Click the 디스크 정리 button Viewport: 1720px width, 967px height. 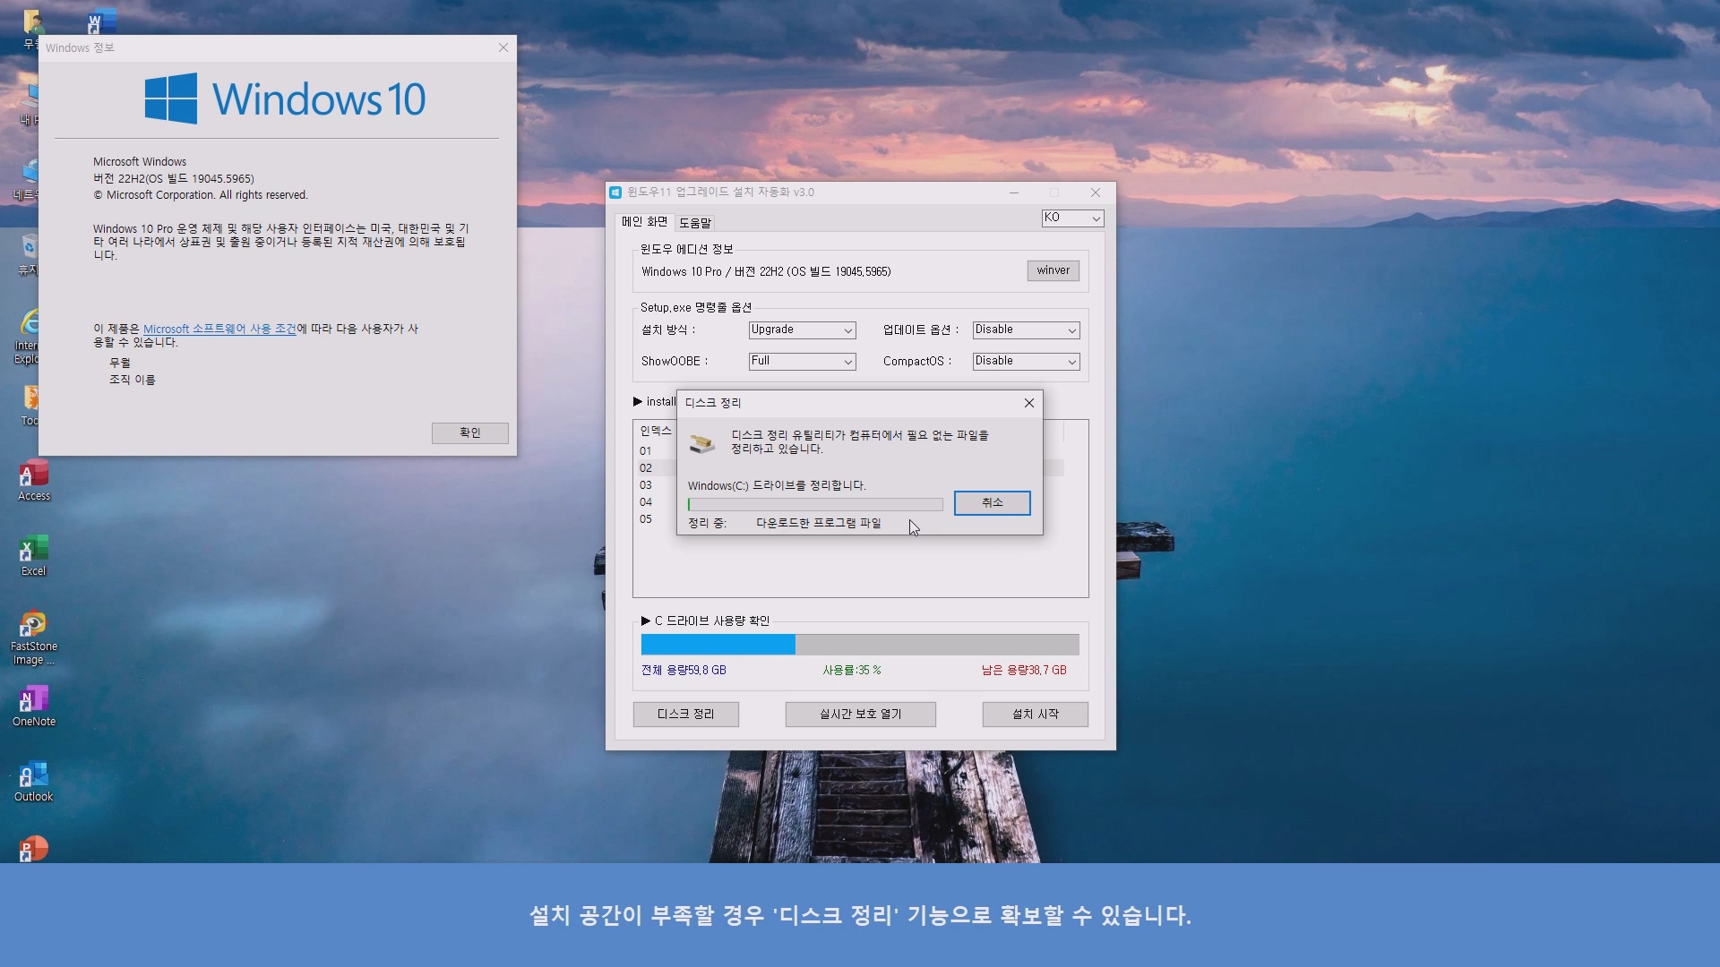tap(685, 715)
